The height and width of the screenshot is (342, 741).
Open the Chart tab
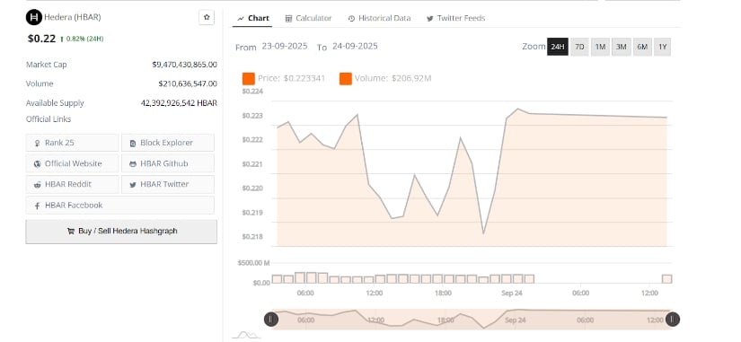pyautogui.click(x=253, y=19)
